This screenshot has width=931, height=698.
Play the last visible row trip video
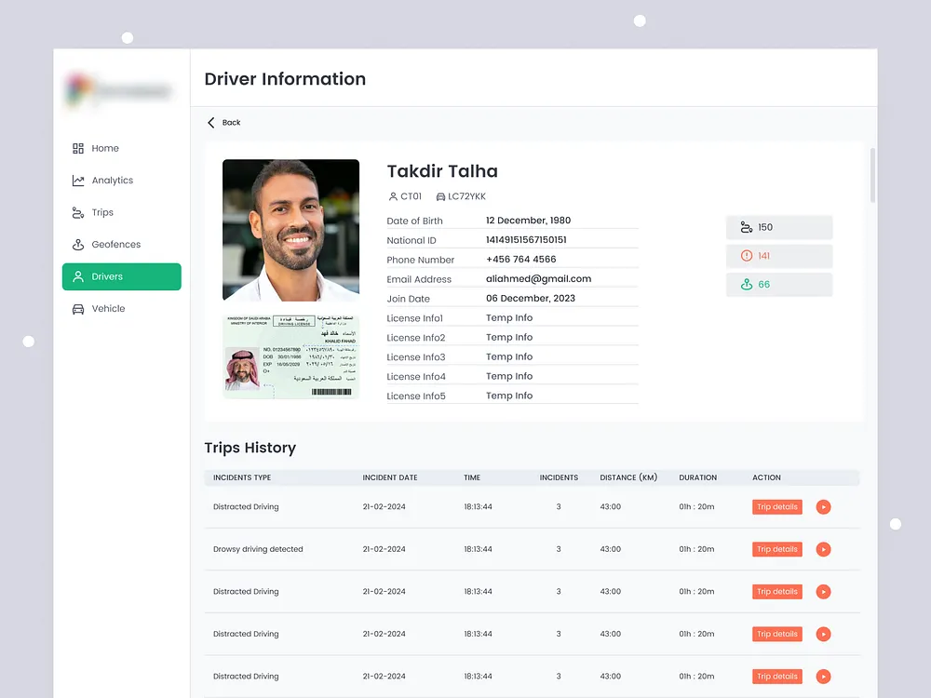click(823, 677)
